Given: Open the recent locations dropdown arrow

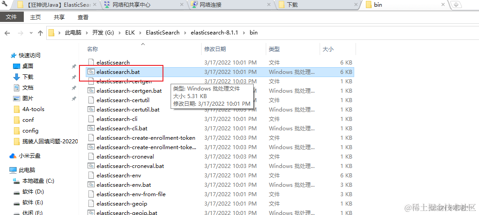Looking at the screenshot, I should tap(31, 33).
